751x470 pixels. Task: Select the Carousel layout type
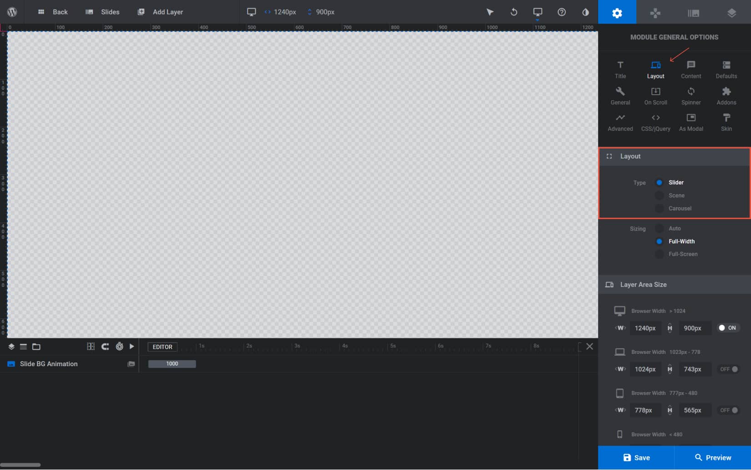[659, 208]
